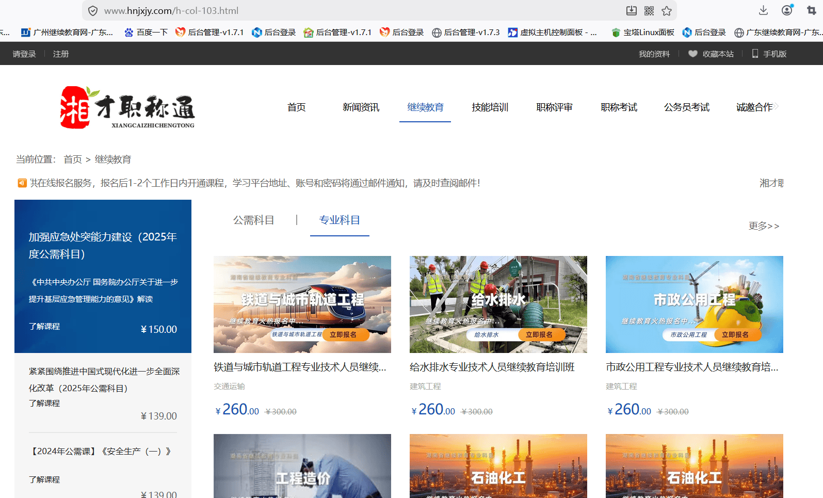Click the install page icon in the address bar
The image size is (823, 498).
pos(632,11)
